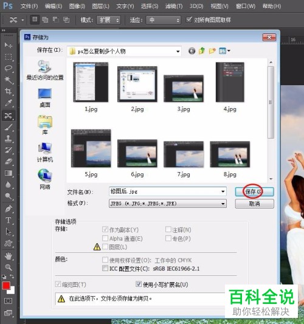Open tool preset picker arrow
The image size is (304, 324).
tap(22, 20)
